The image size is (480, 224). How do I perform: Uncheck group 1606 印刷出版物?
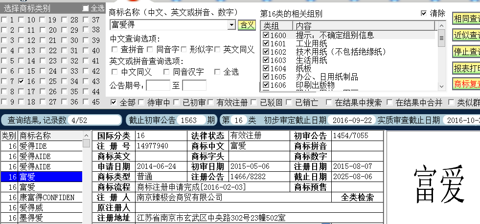[266, 84]
